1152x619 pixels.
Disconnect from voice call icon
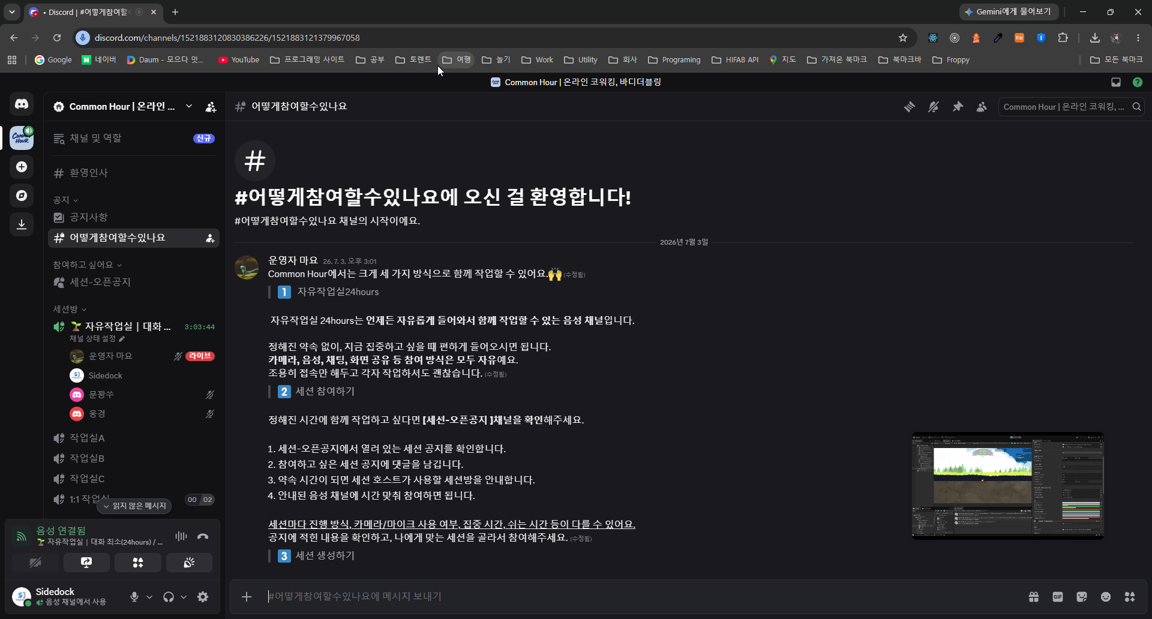pyautogui.click(x=203, y=536)
